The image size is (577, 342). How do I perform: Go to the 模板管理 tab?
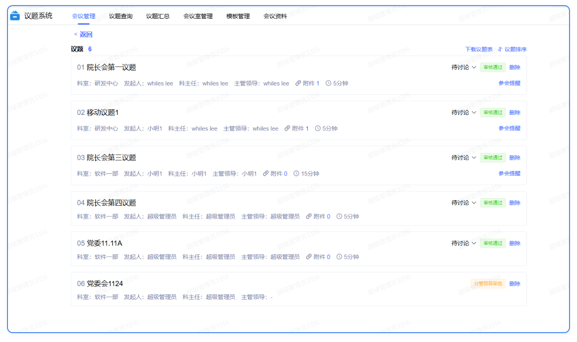click(x=238, y=16)
